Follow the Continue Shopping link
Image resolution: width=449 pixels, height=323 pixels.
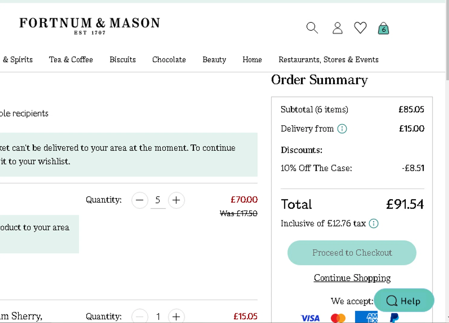coord(352,278)
